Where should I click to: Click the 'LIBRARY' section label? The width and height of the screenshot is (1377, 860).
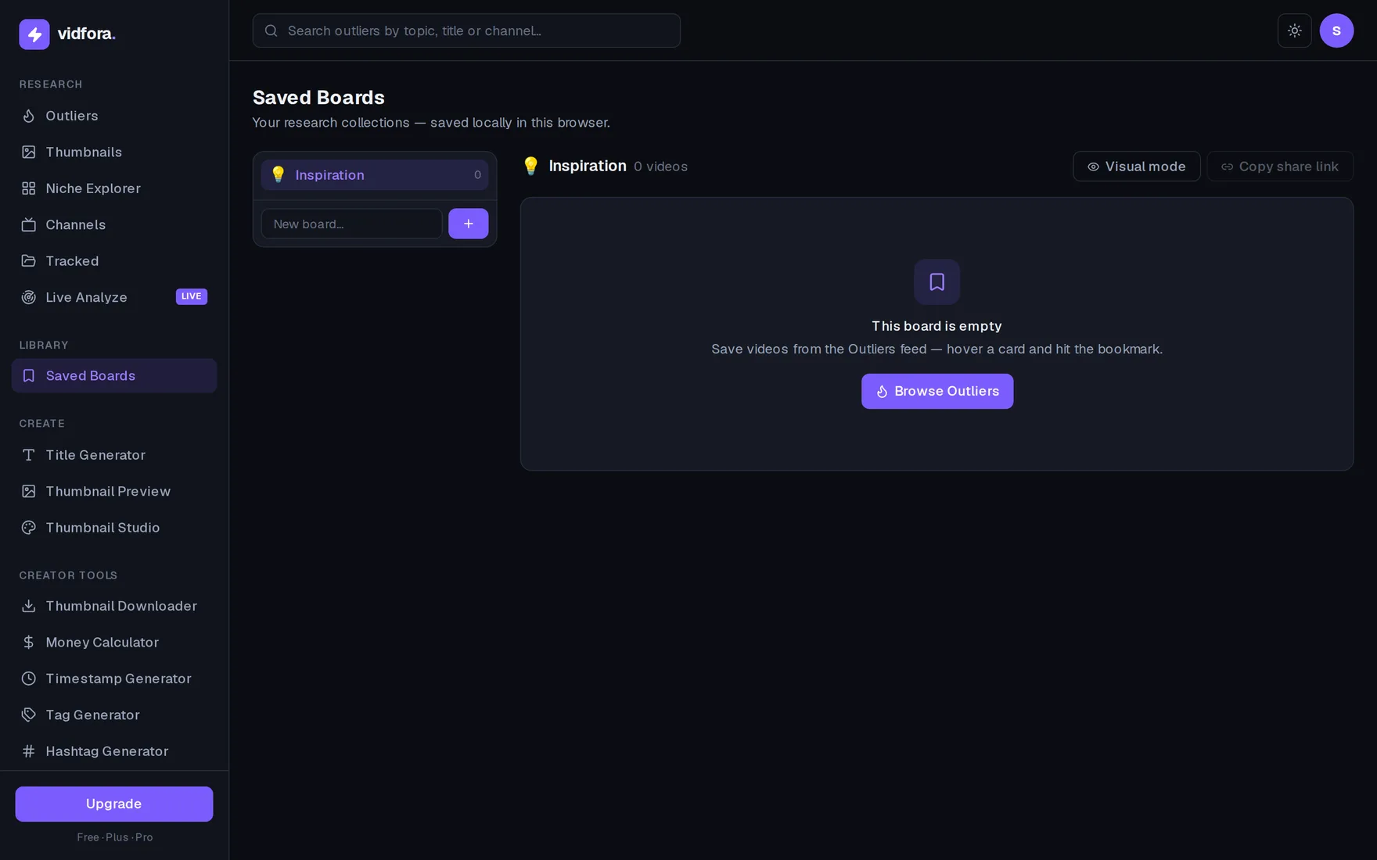[44, 346]
